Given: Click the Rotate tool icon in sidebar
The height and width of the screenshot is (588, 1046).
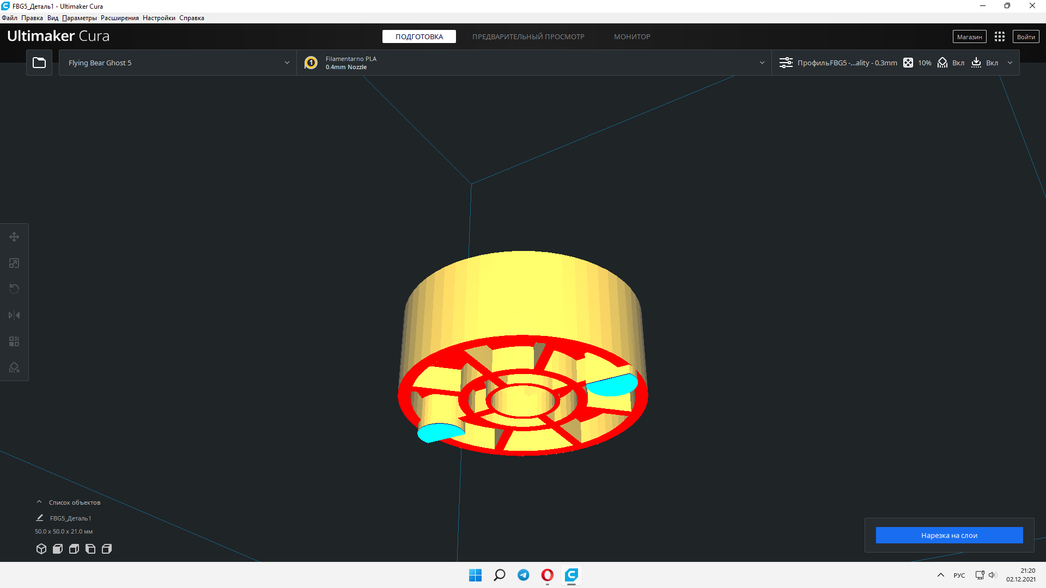Looking at the screenshot, I should (x=13, y=289).
